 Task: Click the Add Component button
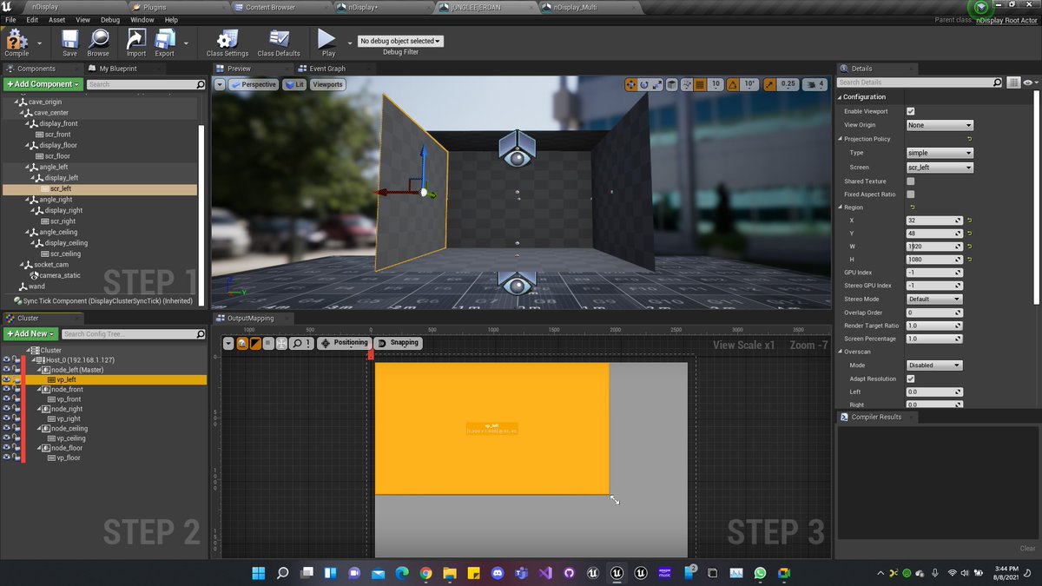click(x=43, y=84)
